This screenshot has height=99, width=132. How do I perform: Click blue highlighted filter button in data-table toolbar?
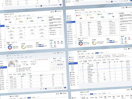[97, 53]
